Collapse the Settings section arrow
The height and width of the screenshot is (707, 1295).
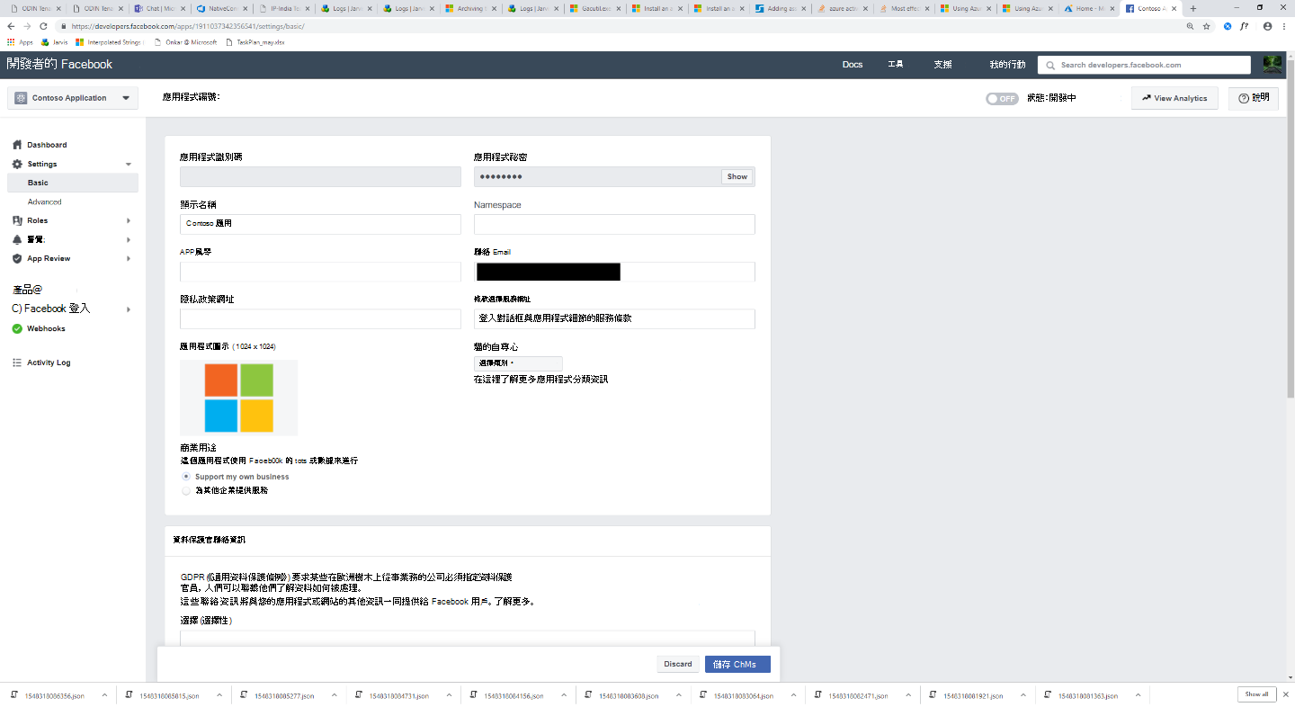click(x=129, y=165)
